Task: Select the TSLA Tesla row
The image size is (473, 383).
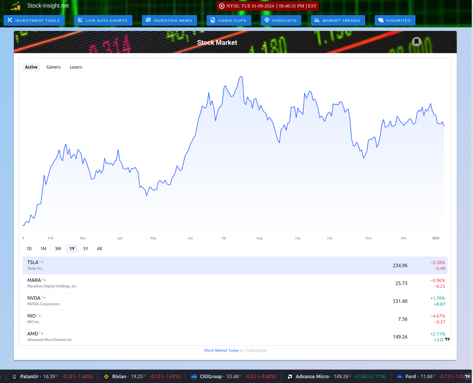Action: [x=235, y=265]
